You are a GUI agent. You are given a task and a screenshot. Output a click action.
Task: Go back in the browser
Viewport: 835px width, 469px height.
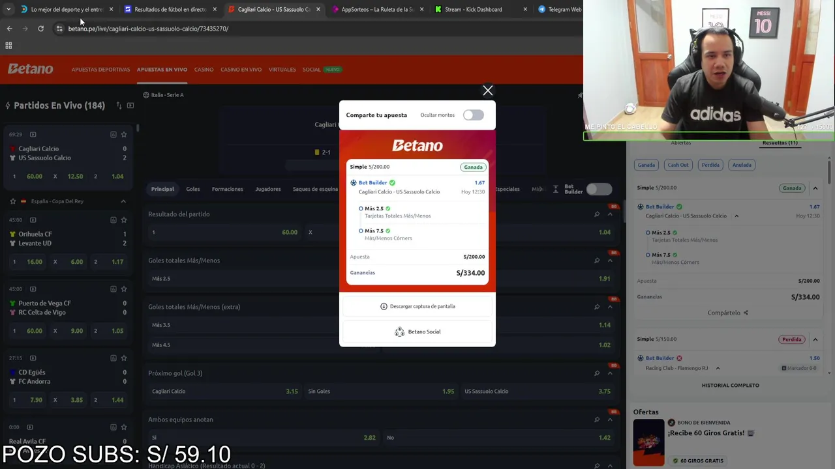[x=9, y=29]
